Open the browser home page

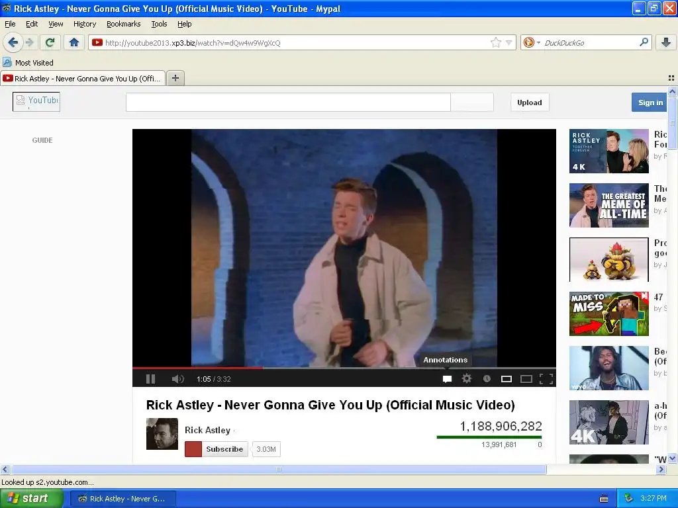pos(74,42)
